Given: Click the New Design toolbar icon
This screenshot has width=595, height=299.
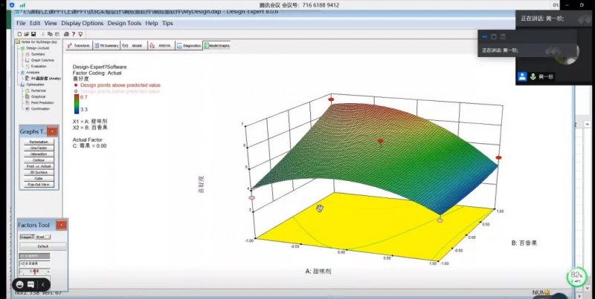Looking at the screenshot, I should 19,34.
